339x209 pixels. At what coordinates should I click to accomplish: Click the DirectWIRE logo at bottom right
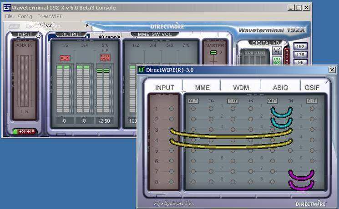(310, 203)
